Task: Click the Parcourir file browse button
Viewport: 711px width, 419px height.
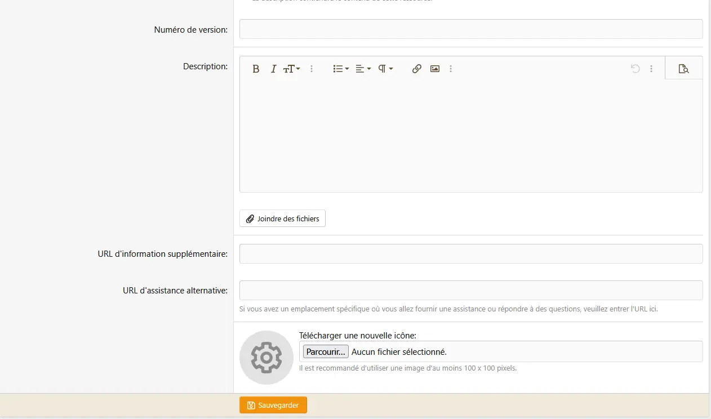Action: pyautogui.click(x=326, y=351)
